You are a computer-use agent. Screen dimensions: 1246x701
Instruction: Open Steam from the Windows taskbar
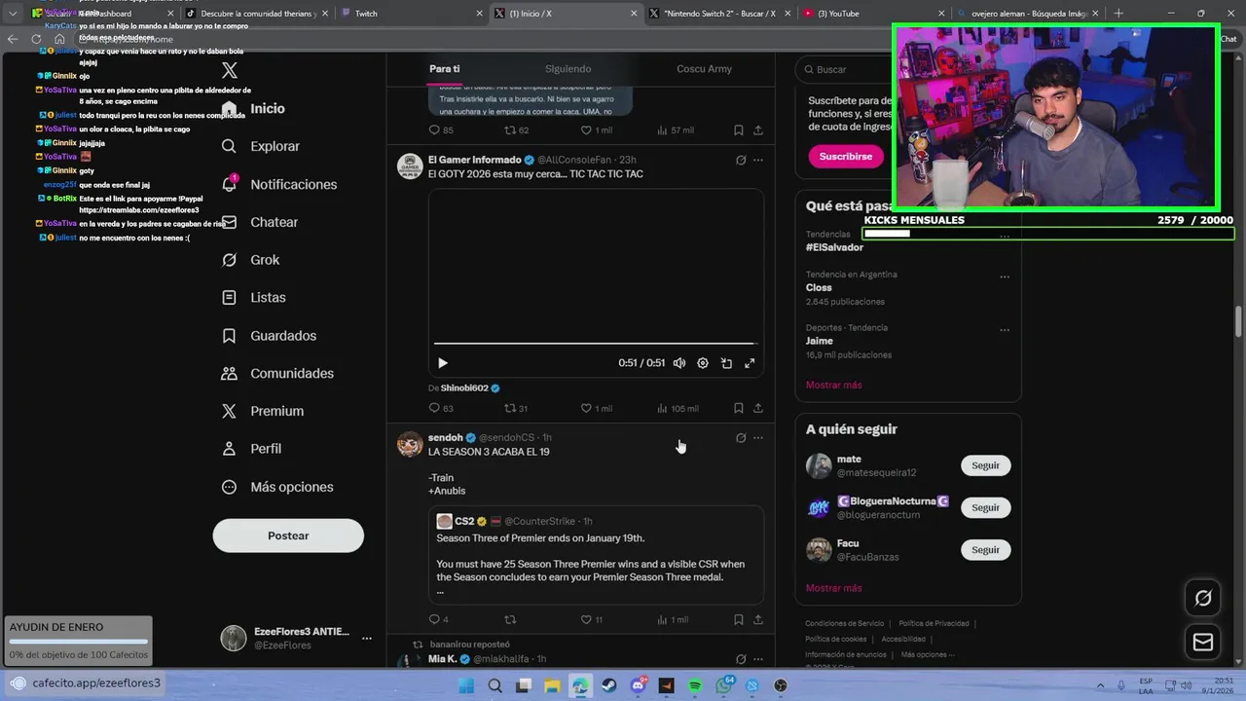click(x=609, y=685)
